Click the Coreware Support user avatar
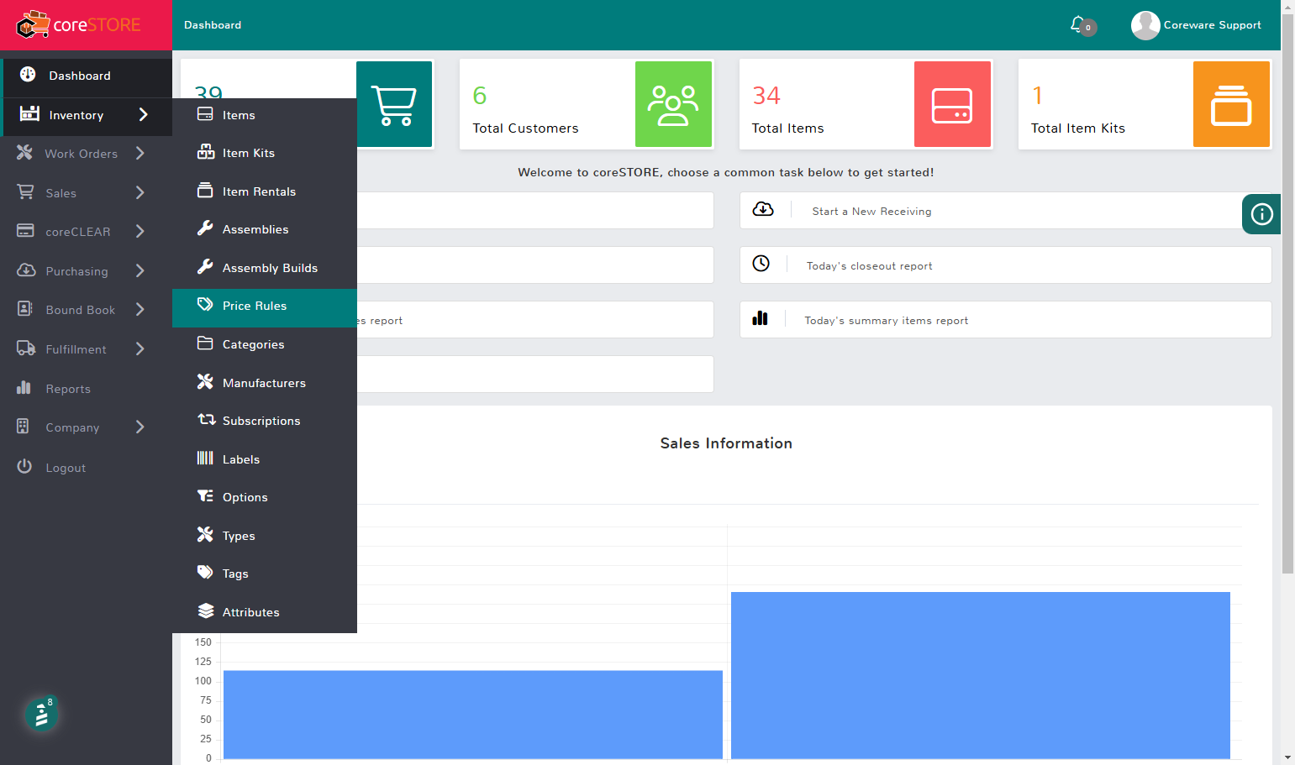 pyautogui.click(x=1145, y=25)
